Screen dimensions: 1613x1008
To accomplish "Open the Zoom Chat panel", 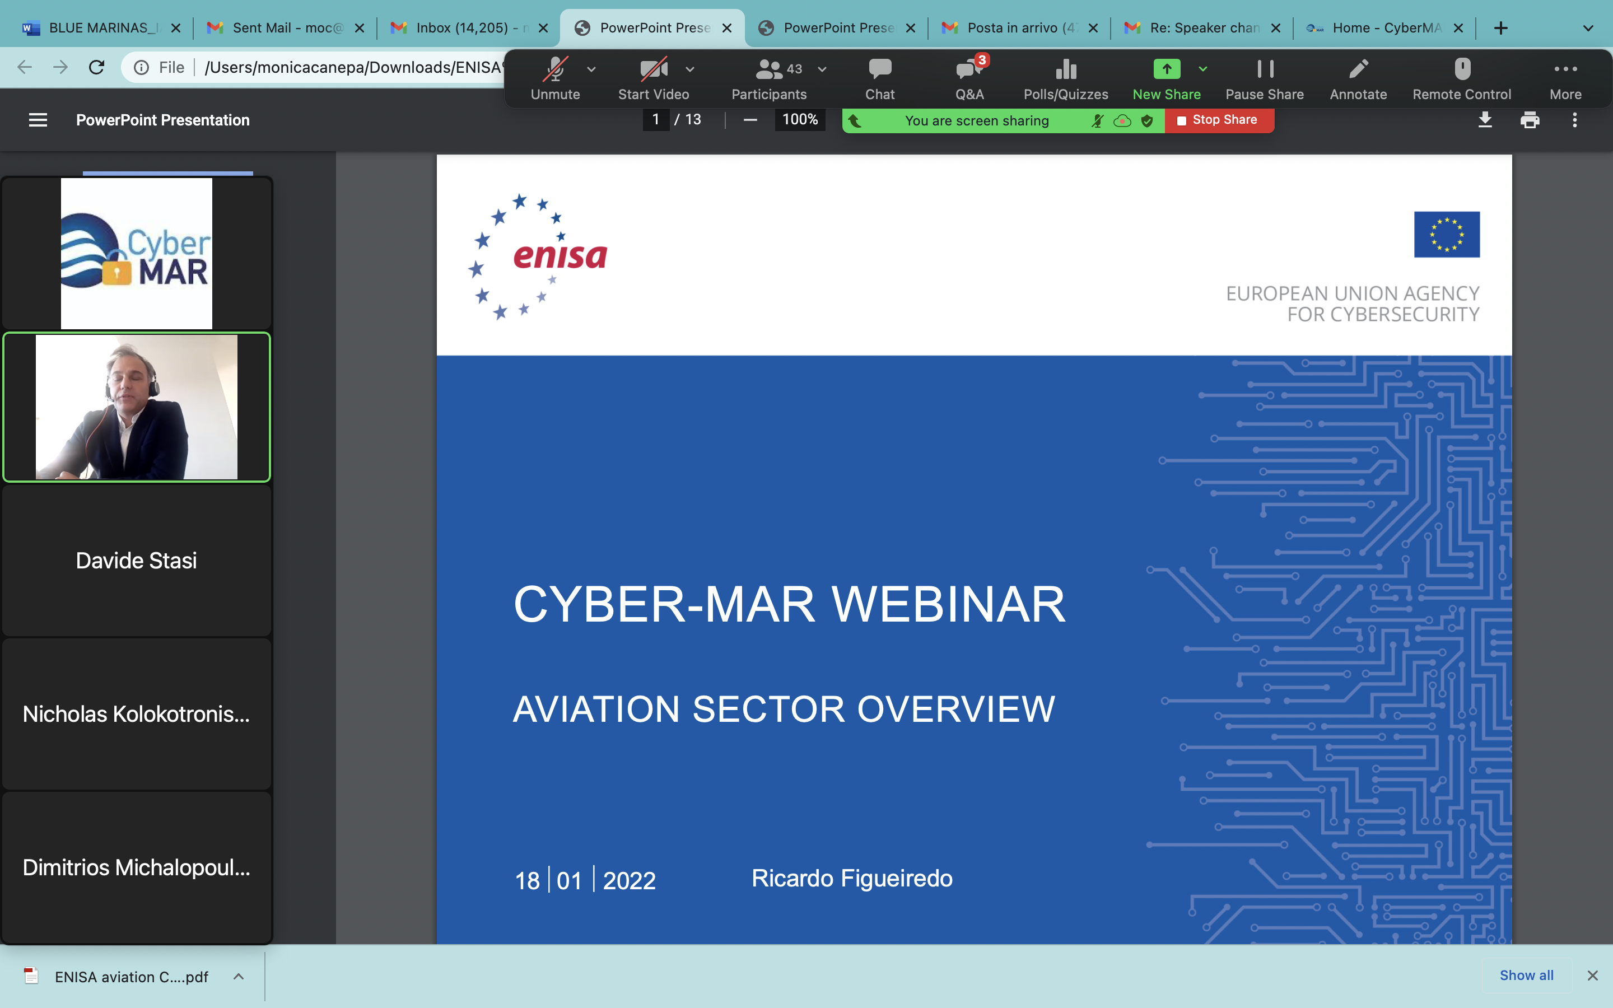I will (880, 78).
